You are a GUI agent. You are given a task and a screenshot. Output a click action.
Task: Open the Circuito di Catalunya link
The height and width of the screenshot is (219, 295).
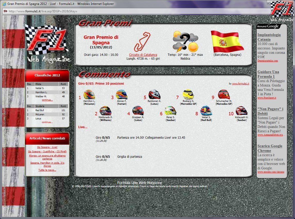pyautogui.click(x=143, y=55)
